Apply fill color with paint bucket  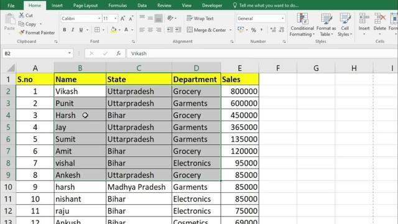click(113, 30)
